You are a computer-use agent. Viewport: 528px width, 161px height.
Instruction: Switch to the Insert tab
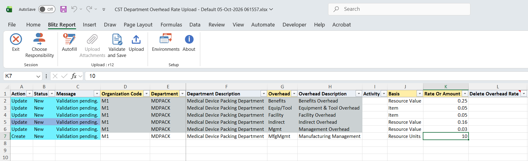(89, 25)
